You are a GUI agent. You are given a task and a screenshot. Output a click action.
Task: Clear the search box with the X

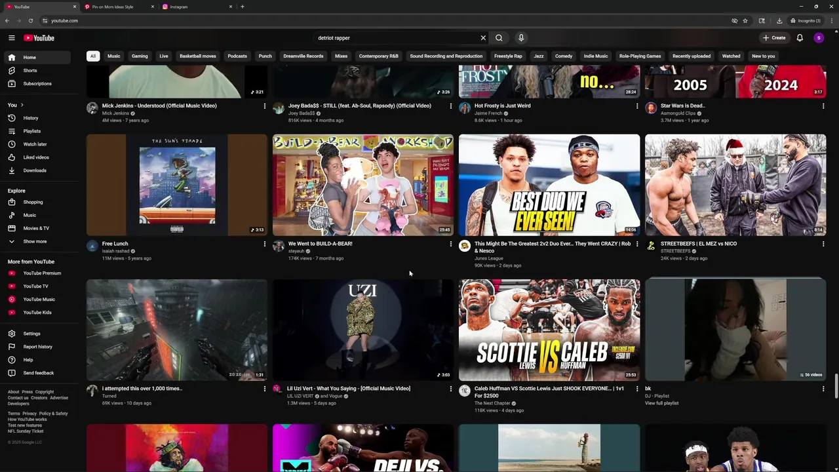(483, 38)
